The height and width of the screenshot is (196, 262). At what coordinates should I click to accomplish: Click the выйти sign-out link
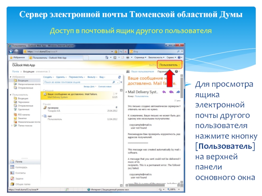[152, 65]
